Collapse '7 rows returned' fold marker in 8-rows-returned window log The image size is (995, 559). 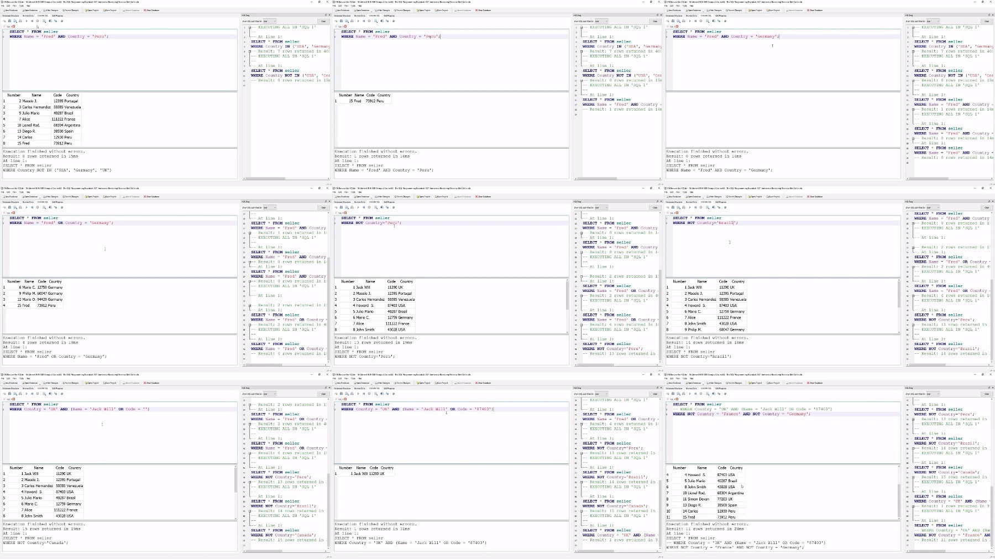pos(250,51)
